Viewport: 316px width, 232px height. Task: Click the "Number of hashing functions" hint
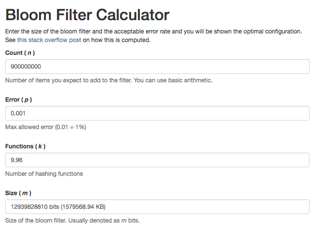[x=44, y=174]
